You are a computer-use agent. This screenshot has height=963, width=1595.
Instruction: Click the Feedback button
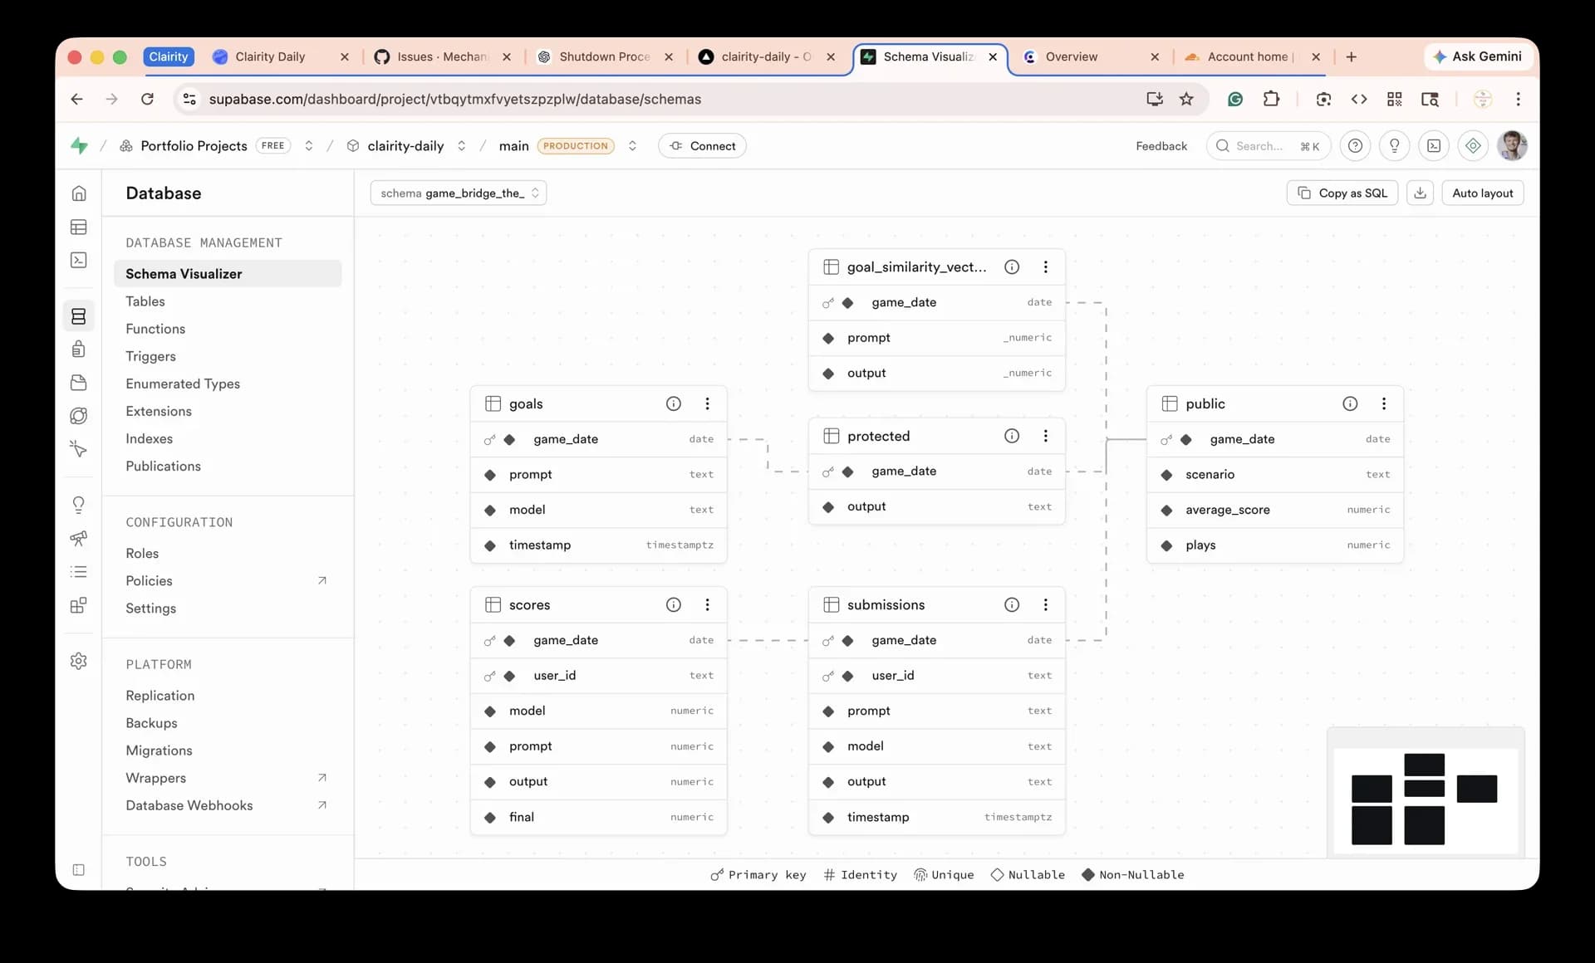coord(1161,145)
